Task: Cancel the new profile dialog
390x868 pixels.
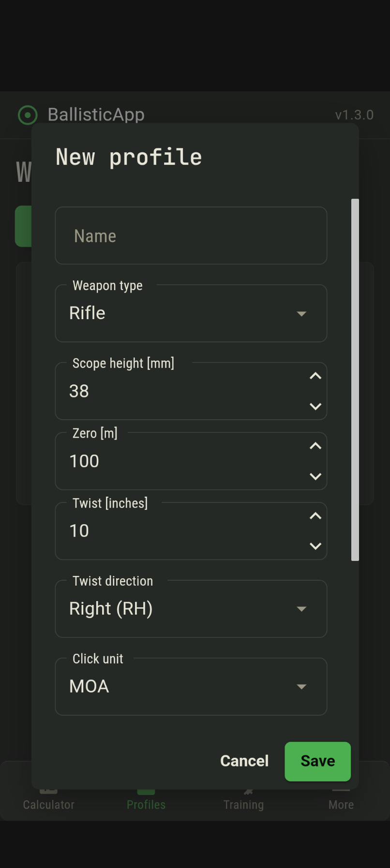Action: (x=244, y=761)
